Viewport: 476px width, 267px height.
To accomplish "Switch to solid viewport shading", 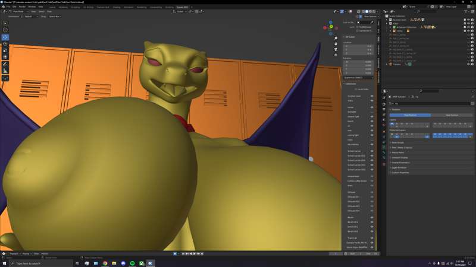I will click(x=367, y=11).
